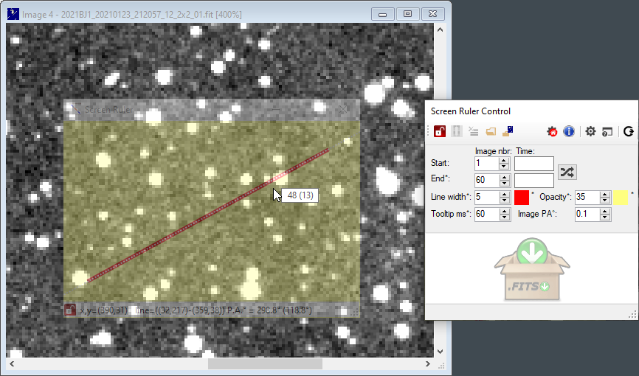The width and height of the screenshot is (639, 376).
Task: Open the red line color swatch
Action: click(522, 198)
